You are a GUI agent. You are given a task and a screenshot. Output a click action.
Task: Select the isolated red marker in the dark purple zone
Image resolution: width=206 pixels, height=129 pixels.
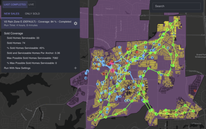[195, 91]
